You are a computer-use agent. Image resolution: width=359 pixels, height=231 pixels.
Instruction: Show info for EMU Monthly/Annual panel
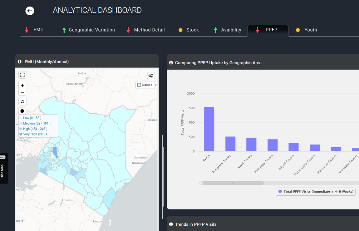20,61
